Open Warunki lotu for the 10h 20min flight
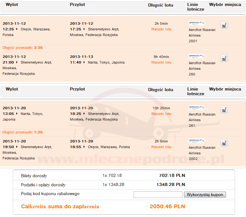 [x=161, y=114]
